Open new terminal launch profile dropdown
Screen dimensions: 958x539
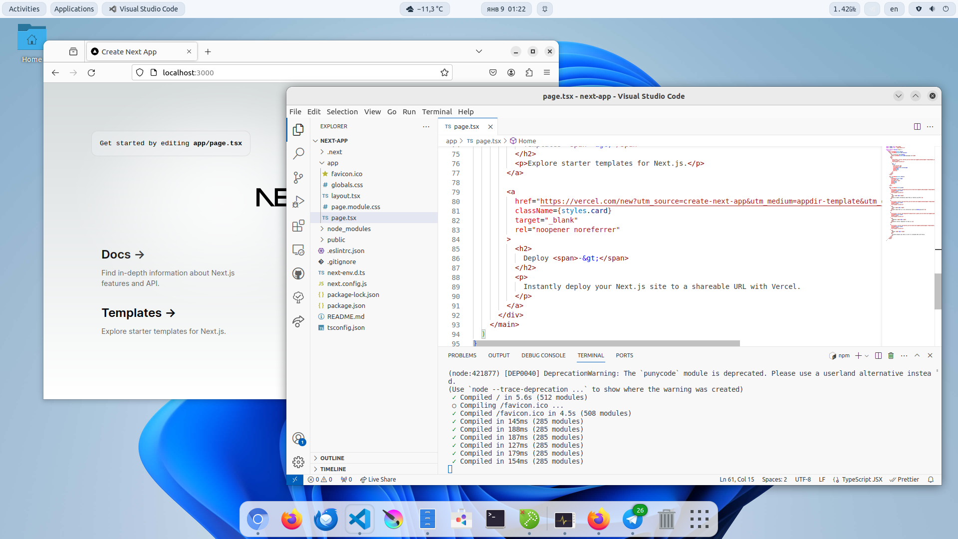[x=867, y=356]
